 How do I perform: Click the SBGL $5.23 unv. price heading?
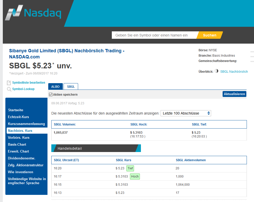[40, 66]
